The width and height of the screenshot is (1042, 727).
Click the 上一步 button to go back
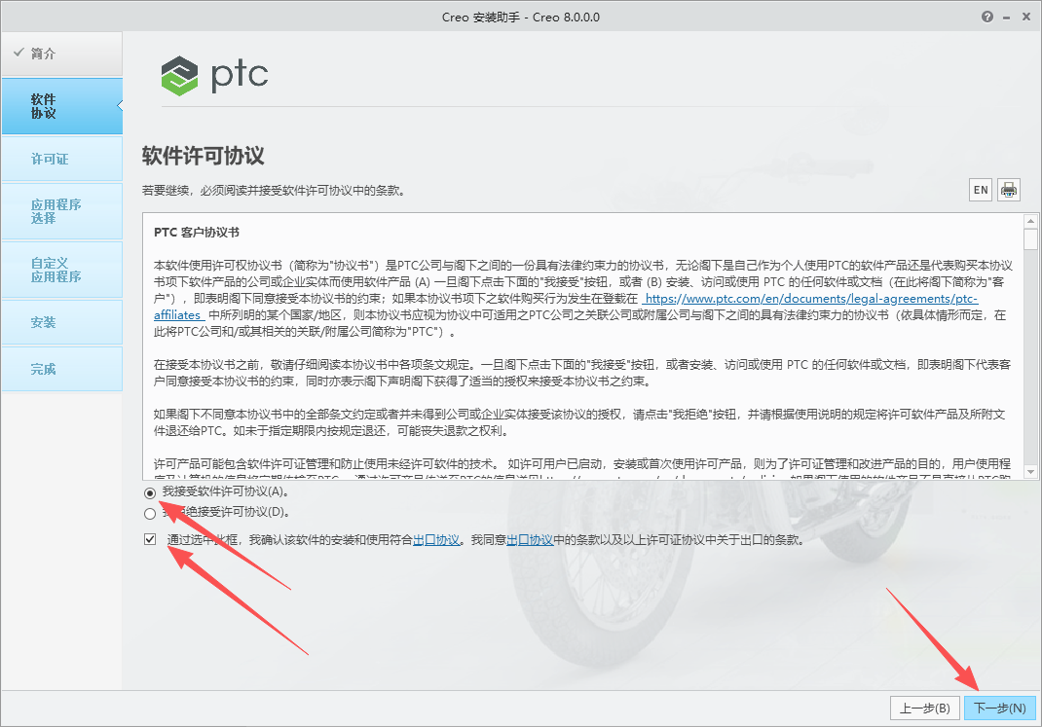(925, 708)
